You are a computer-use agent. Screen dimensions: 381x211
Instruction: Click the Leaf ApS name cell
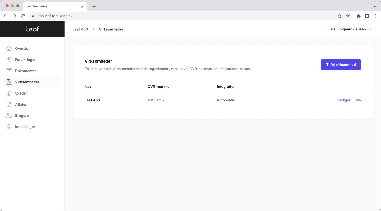point(92,100)
